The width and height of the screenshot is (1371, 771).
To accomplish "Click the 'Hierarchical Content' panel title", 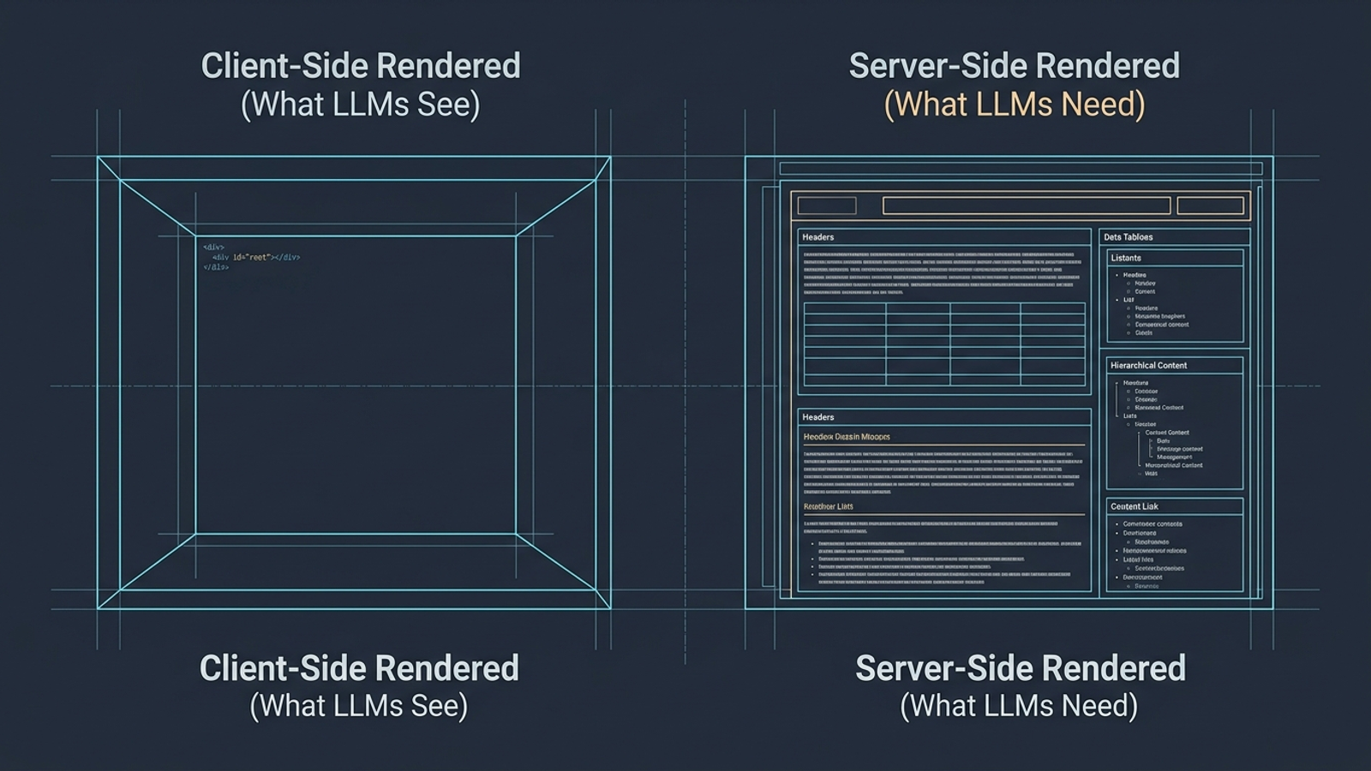I will coord(1149,366).
